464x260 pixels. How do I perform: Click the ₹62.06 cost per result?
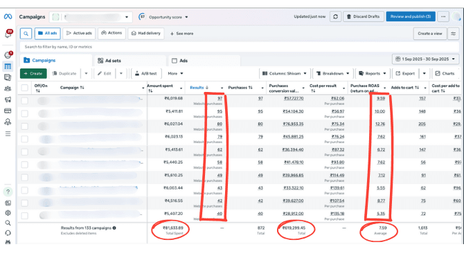tap(338, 98)
